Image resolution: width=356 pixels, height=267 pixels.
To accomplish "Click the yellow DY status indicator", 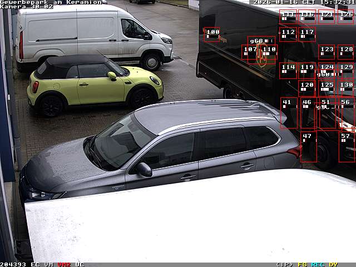I will click(x=333, y=264).
